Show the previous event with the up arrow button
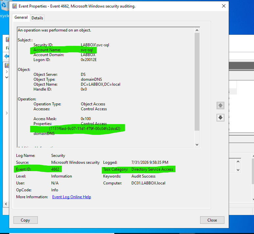254x234 pixels. coord(220,105)
